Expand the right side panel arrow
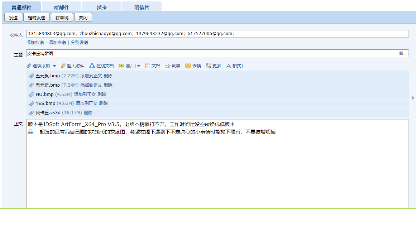The width and height of the screenshot is (416, 232). click(413, 98)
